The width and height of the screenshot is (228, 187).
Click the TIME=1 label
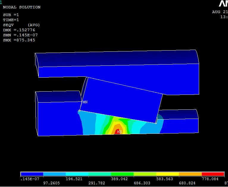pos(11,20)
